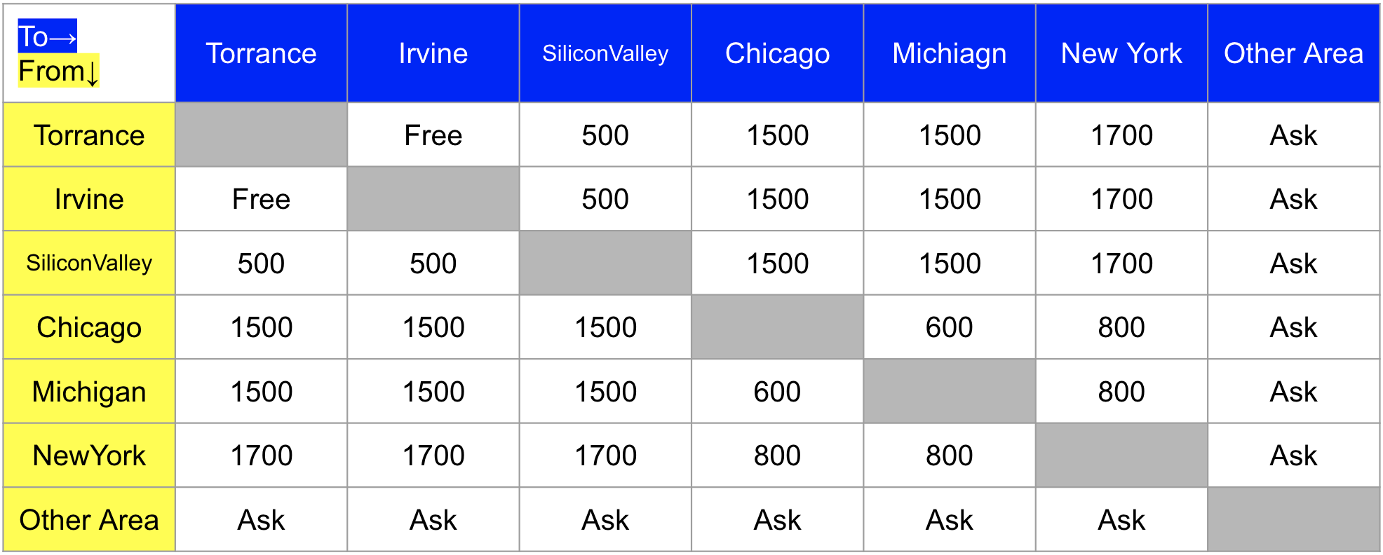Select the Chicago row label
Viewport: 1383px width, 555px height.
89,327
